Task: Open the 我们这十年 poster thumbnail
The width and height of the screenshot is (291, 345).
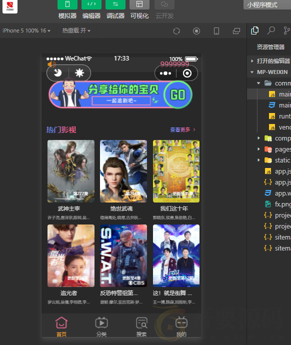Action: pyautogui.click(x=176, y=171)
